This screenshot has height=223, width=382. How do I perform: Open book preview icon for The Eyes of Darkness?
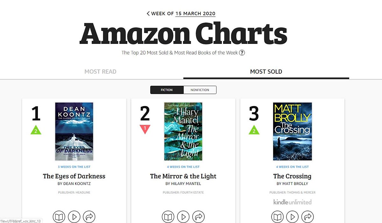(x=59, y=217)
